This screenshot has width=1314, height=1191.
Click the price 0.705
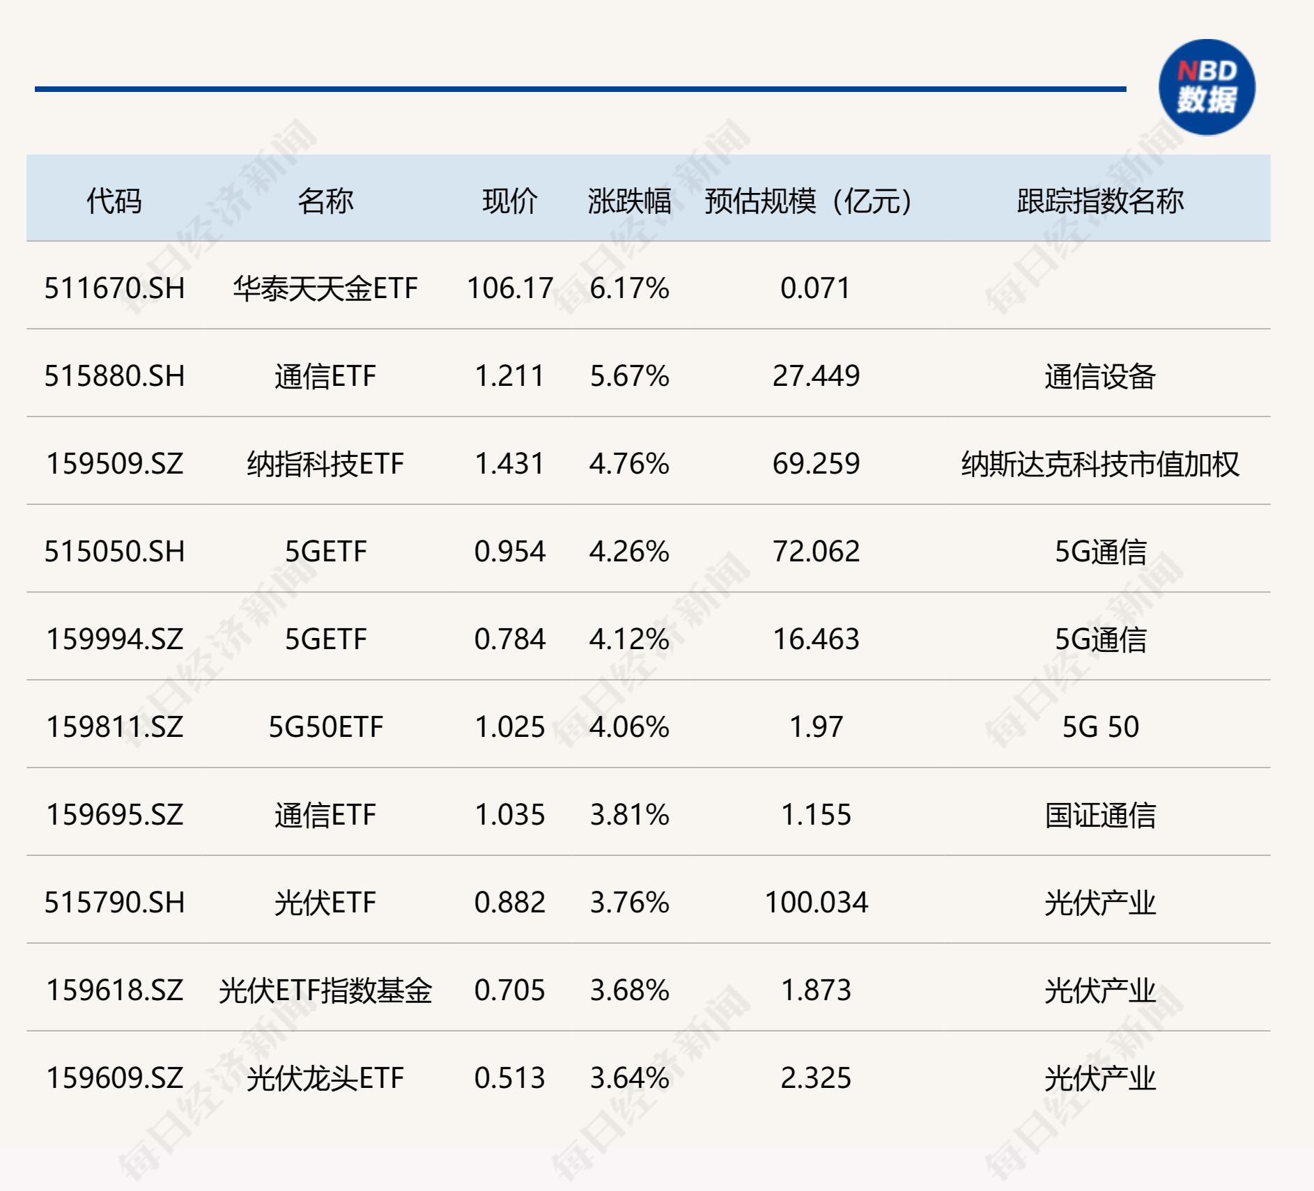510,990
